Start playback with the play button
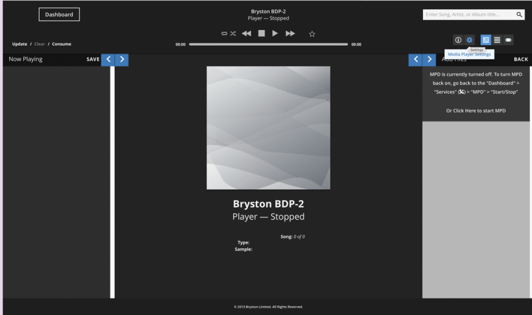Image resolution: width=532 pixels, height=315 pixels. [275, 33]
